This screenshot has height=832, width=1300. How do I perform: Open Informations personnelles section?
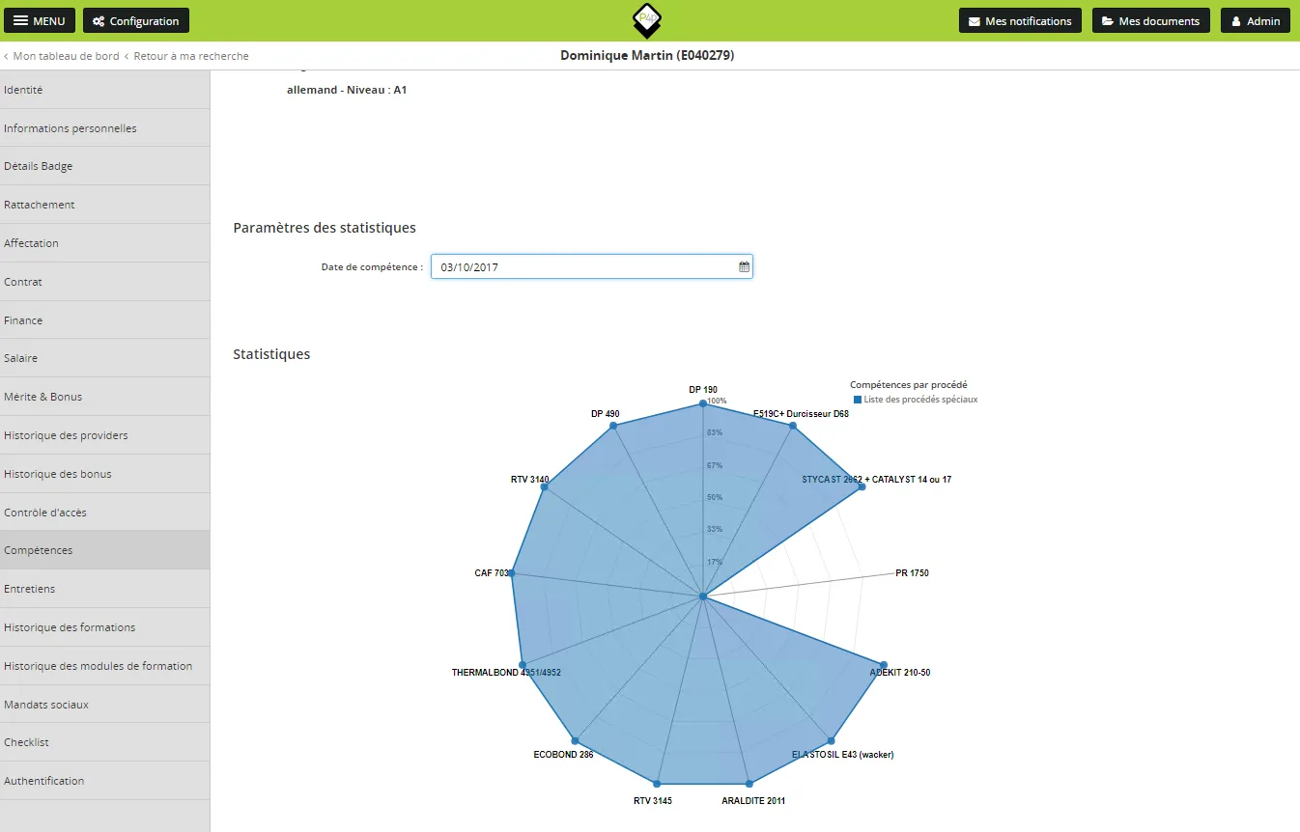click(x=104, y=128)
